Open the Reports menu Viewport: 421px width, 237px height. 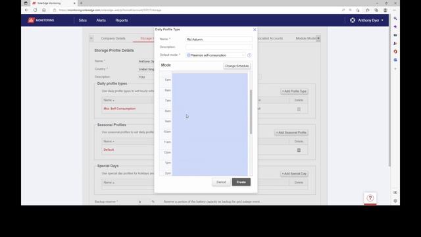coord(122,20)
